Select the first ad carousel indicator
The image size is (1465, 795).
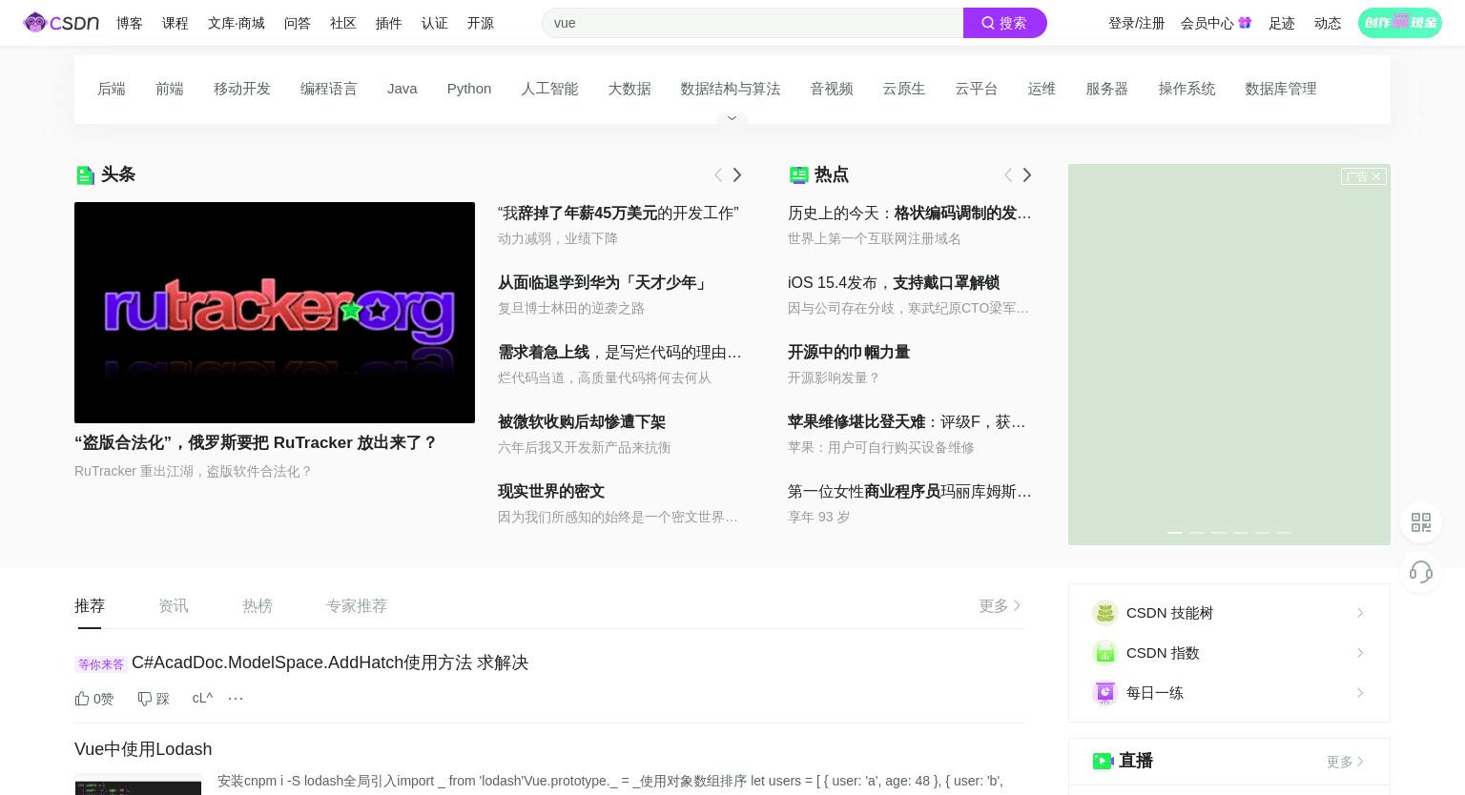[x=1174, y=532]
